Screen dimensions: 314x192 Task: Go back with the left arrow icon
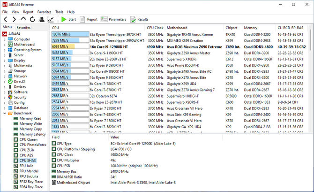pos(6,19)
